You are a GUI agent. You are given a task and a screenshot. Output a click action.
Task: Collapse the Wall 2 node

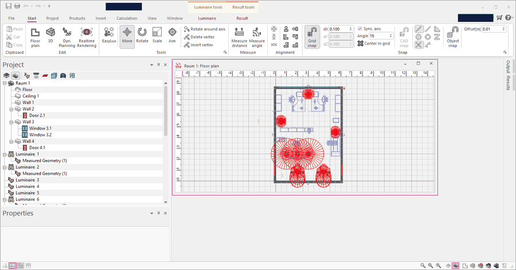(x=11, y=109)
